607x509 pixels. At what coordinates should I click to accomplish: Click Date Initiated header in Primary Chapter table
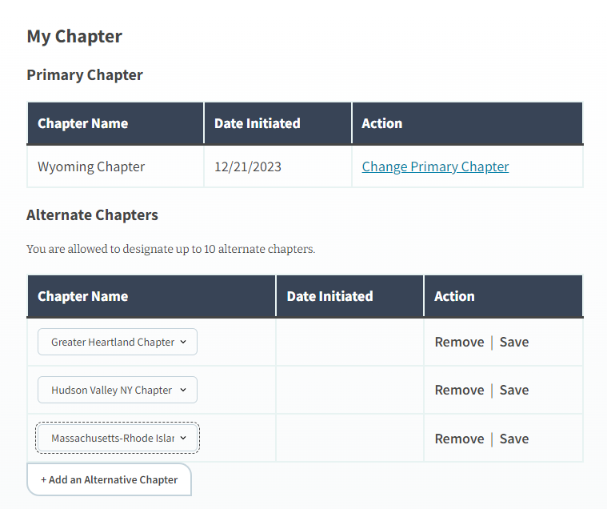click(x=257, y=123)
